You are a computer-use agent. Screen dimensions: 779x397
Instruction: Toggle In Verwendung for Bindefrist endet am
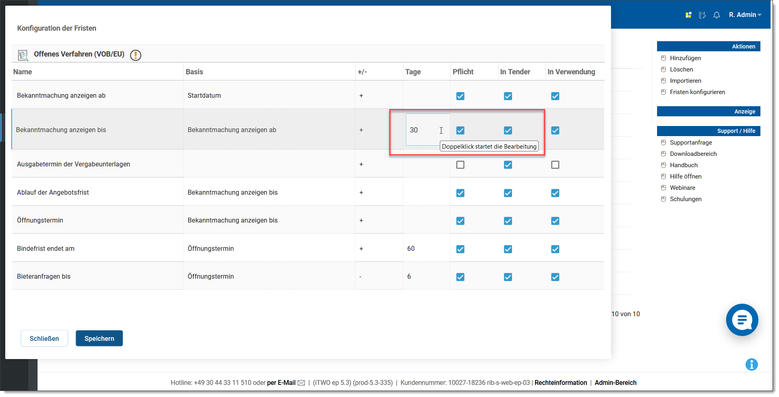(x=555, y=249)
